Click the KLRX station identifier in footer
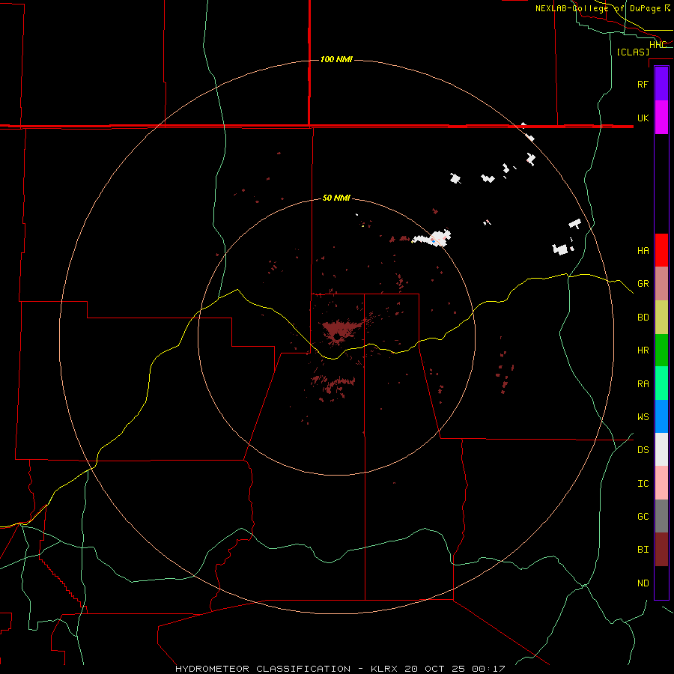The width and height of the screenshot is (674, 674). click(385, 669)
